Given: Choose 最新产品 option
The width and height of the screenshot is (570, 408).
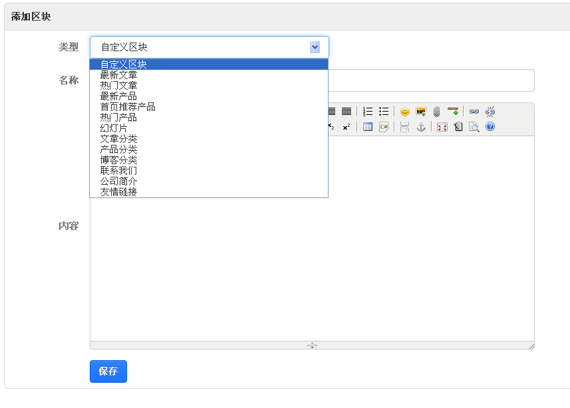Looking at the screenshot, I should tap(209, 96).
